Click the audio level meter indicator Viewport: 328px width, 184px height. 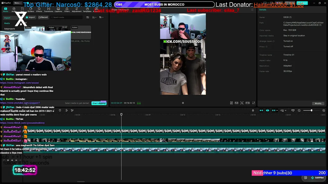click(x=139, y=103)
